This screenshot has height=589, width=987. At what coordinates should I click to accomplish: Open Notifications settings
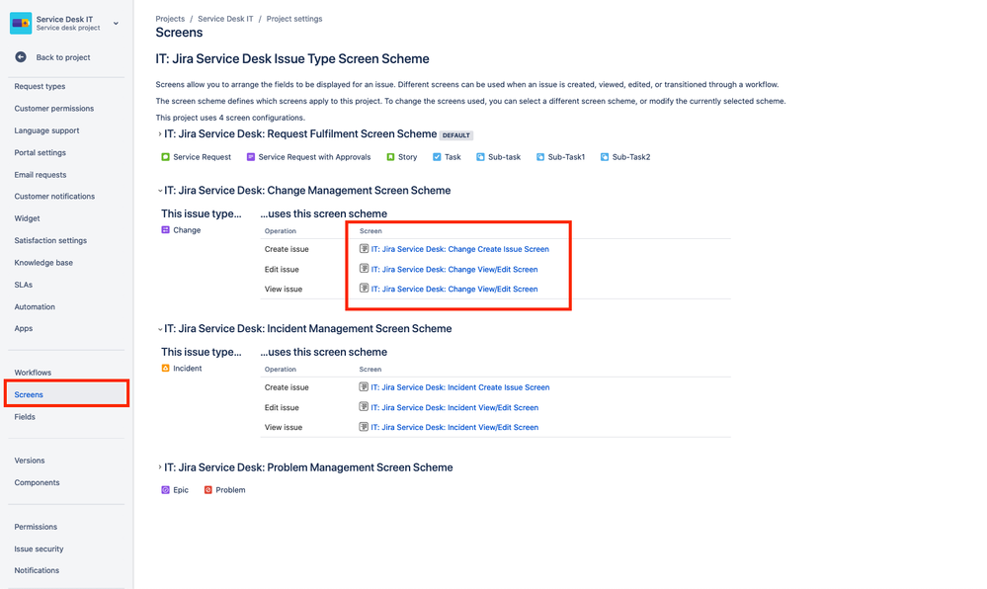point(37,570)
